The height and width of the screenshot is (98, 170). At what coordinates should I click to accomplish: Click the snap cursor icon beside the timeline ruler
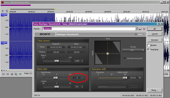(x=7, y=11)
